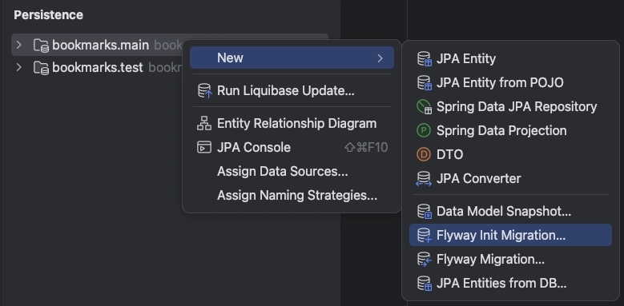Click the JPA Entity from POJO icon

[x=425, y=82]
